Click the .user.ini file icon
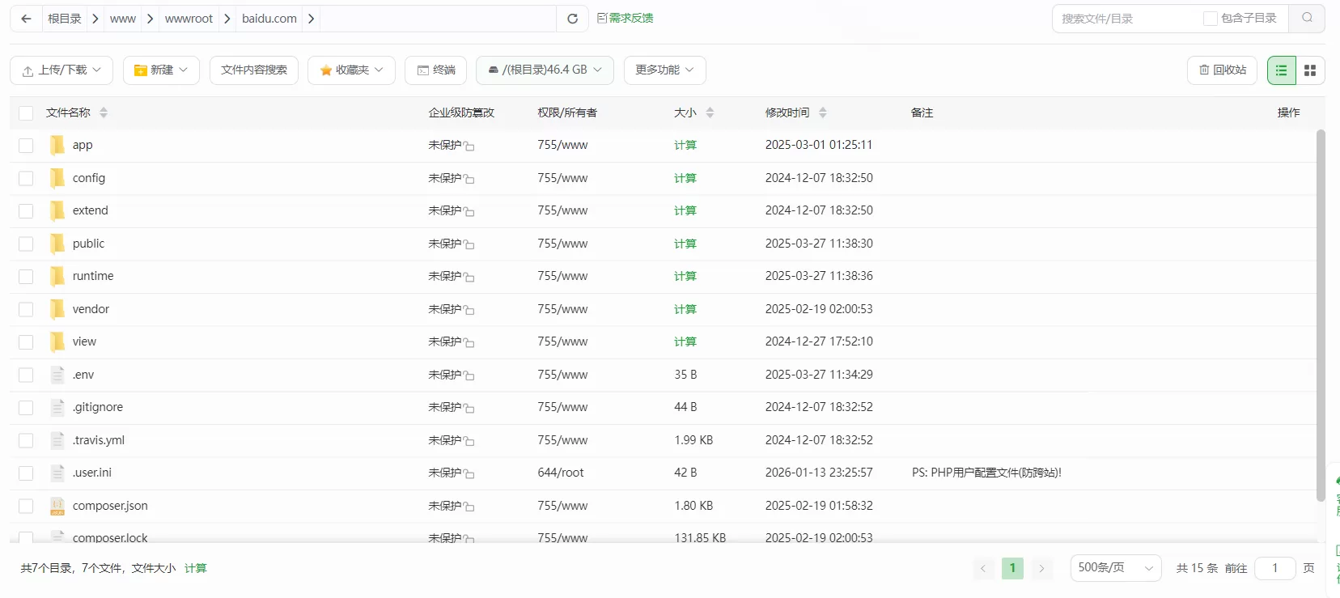 point(57,473)
